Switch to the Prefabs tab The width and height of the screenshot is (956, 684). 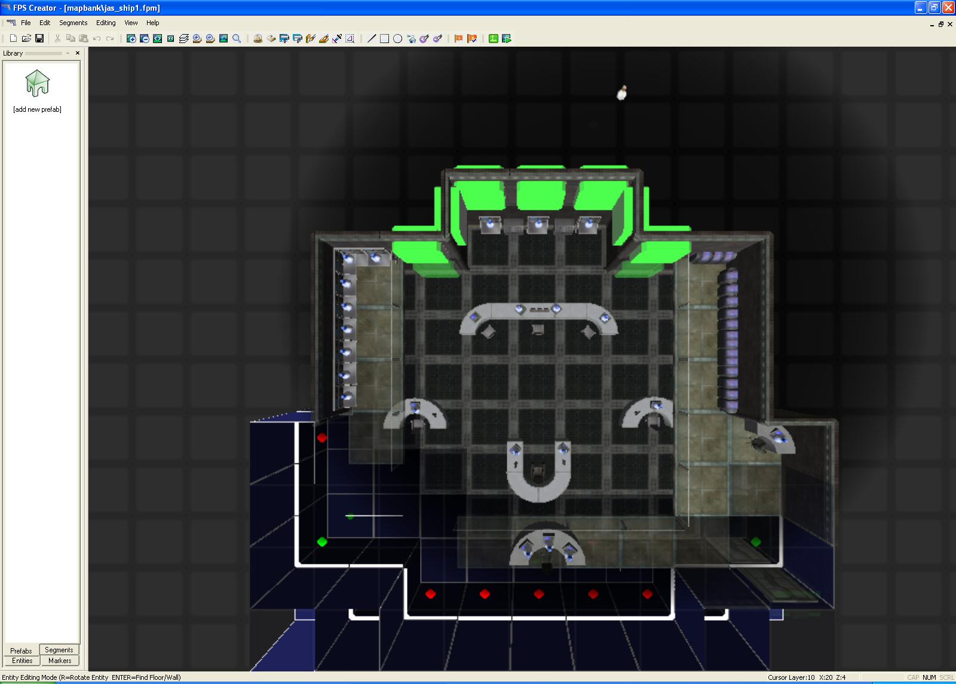[x=21, y=651]
